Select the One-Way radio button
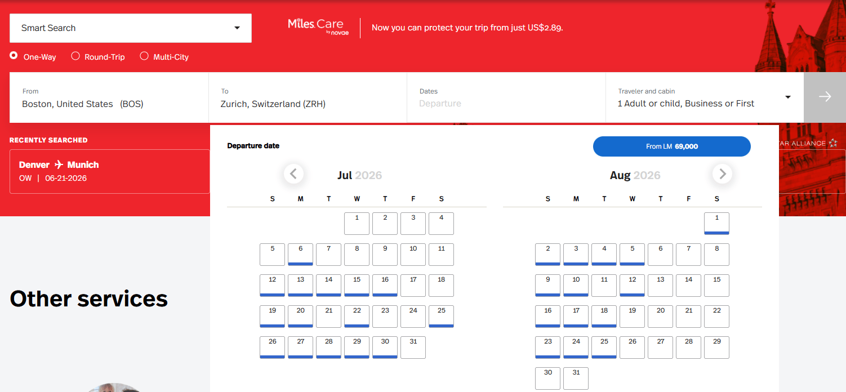 tap(14, 56)
